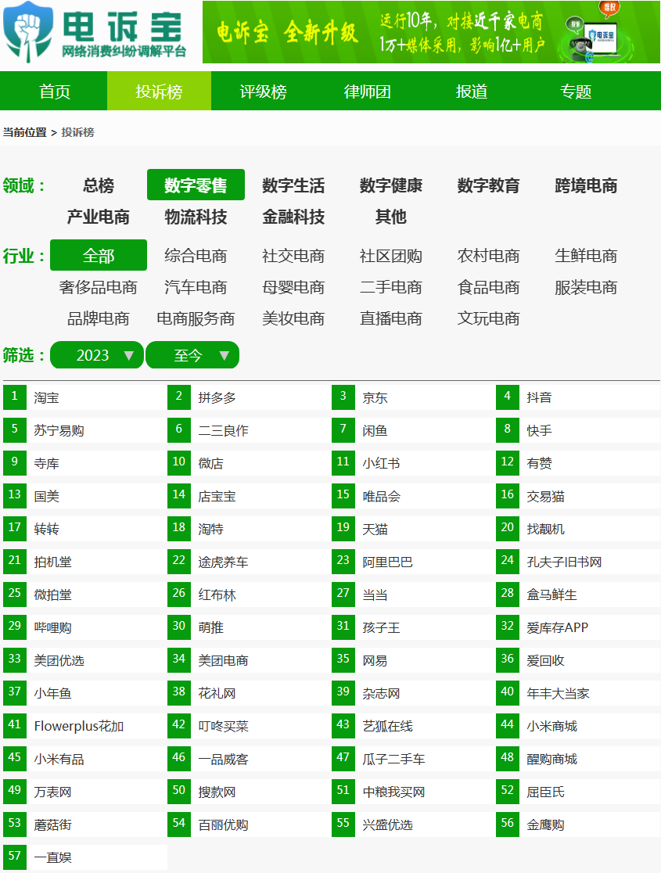This screenshot has width=661, height=873.
Task: Go to the 首页 navigation tab
Action: click(x=55, y=92)
